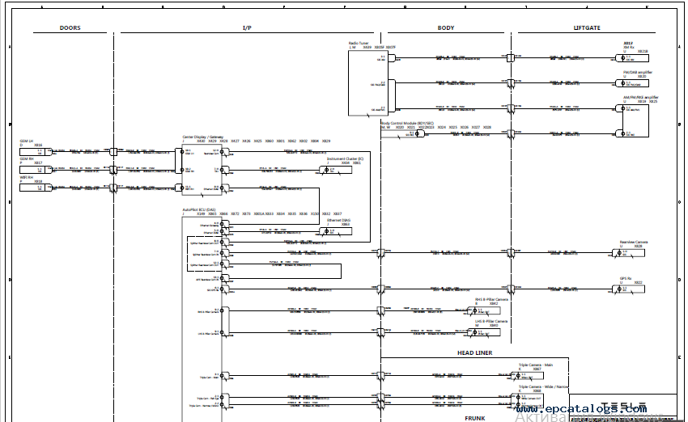The image size is (688, 422).
Task: Click the Ethernet DIAG label
Action: (338, 221)
